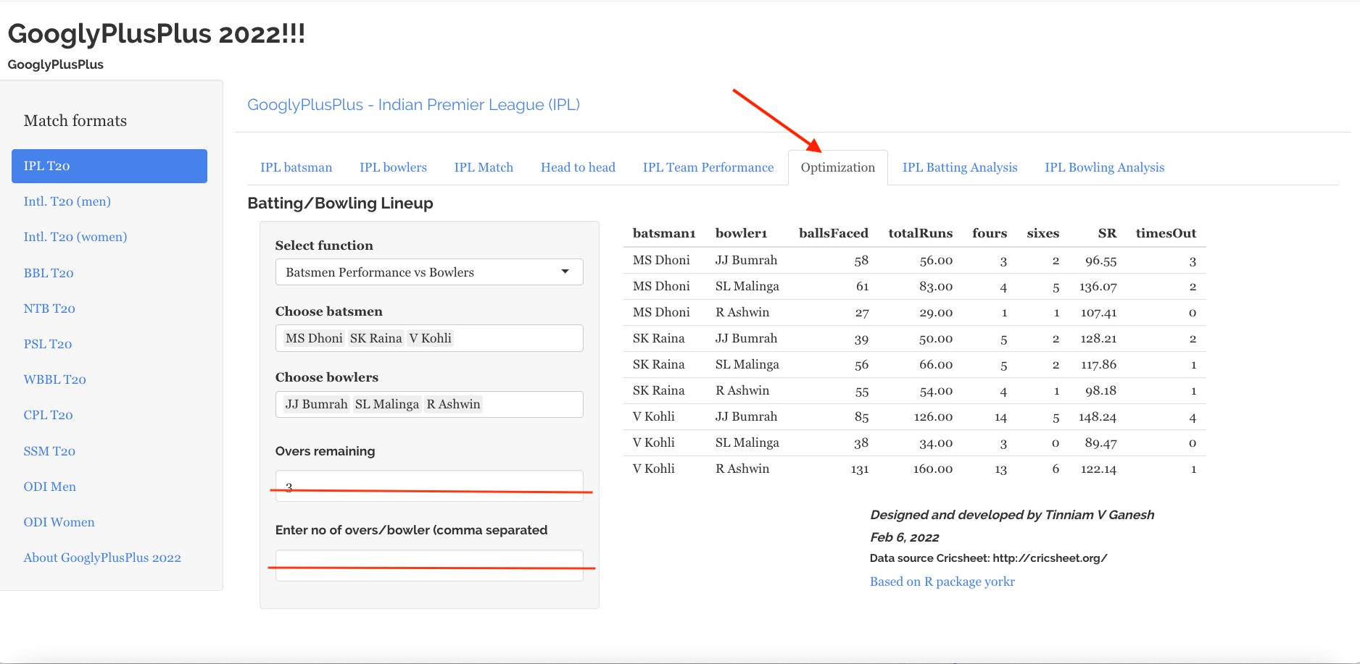Open ODI Women match format
The height and width of the screenshot is (664, 1360).
pyautogui.click(x=59, y=522)
